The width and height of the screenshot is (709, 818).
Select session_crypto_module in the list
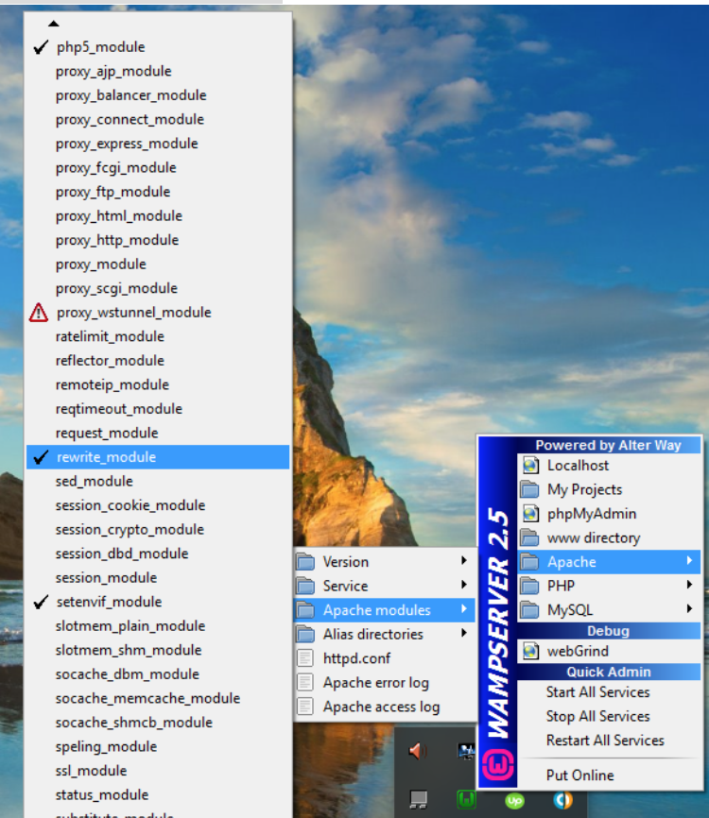click(x=158, y=530)
